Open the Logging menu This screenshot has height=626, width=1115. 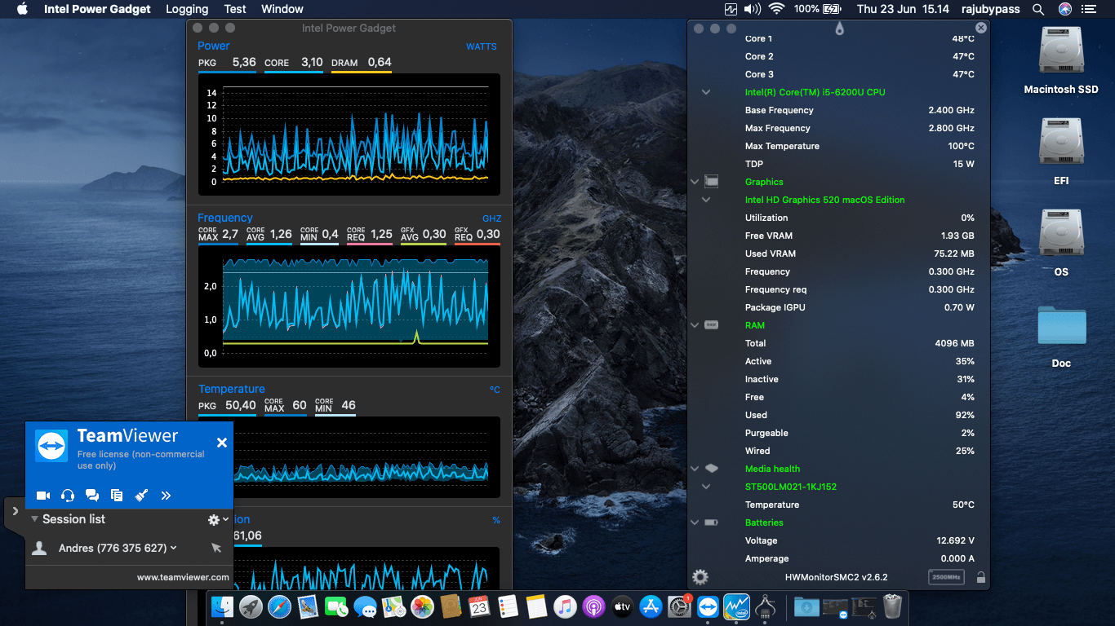[x=187, y=9]
